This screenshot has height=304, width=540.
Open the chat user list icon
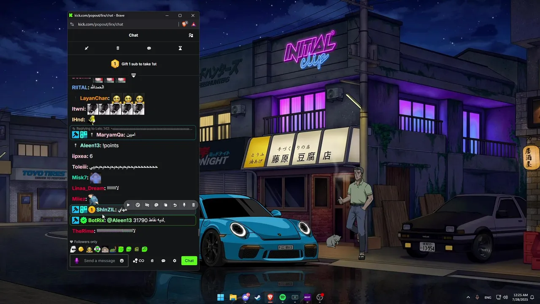[x=191, y=35]
